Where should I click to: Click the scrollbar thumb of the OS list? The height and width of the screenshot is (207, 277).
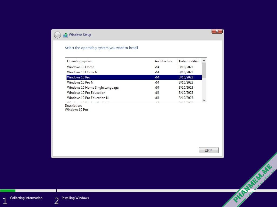[x=204, y=70]
